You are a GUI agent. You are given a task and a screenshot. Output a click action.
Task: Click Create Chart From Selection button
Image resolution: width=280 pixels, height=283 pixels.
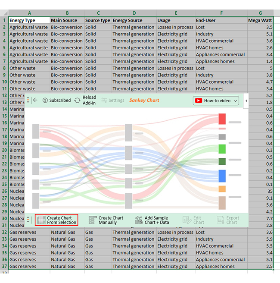(56, 220)
